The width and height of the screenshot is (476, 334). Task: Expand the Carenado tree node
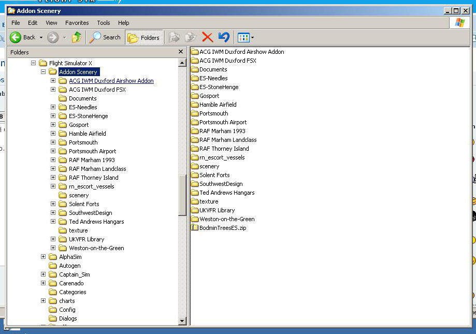pyautogui.click(x=43, y=283)
